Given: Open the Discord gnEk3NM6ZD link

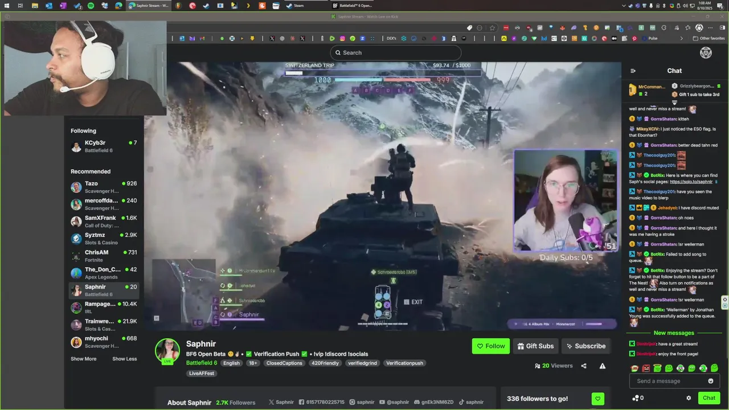Looking at the screenshot, I should (433, 402).
